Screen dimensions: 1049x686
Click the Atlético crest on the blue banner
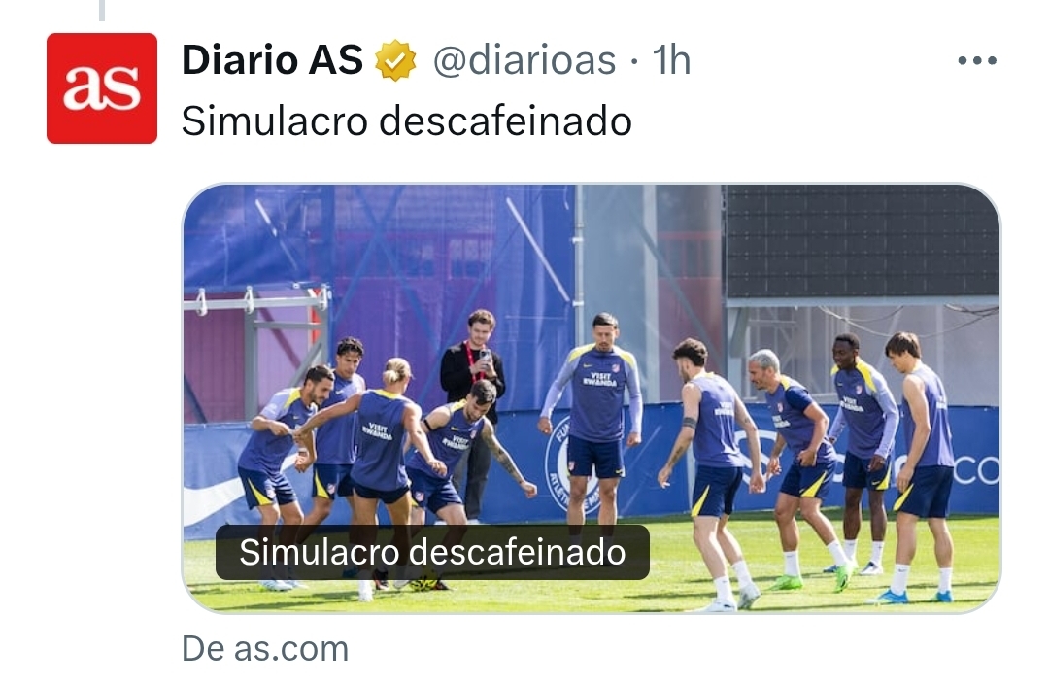[570, 463]
